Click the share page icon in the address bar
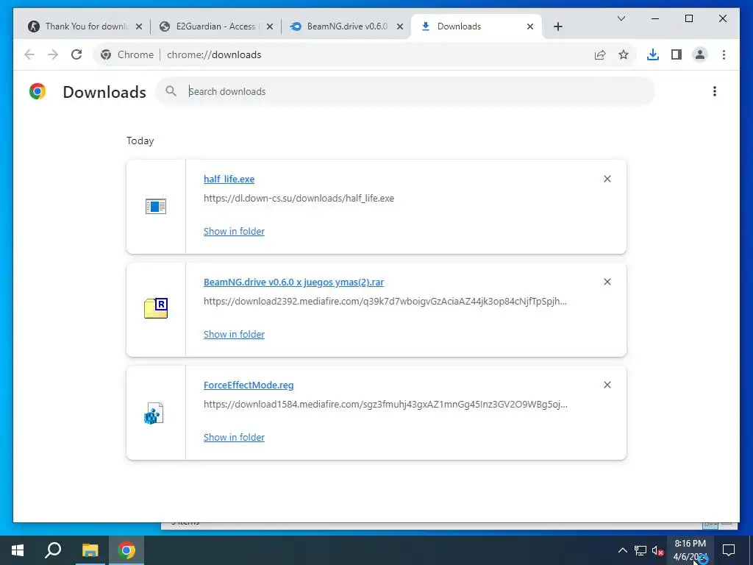Viewport: 753px width, 565px height. click(x=600, y=54)
